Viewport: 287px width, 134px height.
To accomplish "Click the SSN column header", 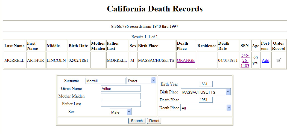I will [245, 46].
